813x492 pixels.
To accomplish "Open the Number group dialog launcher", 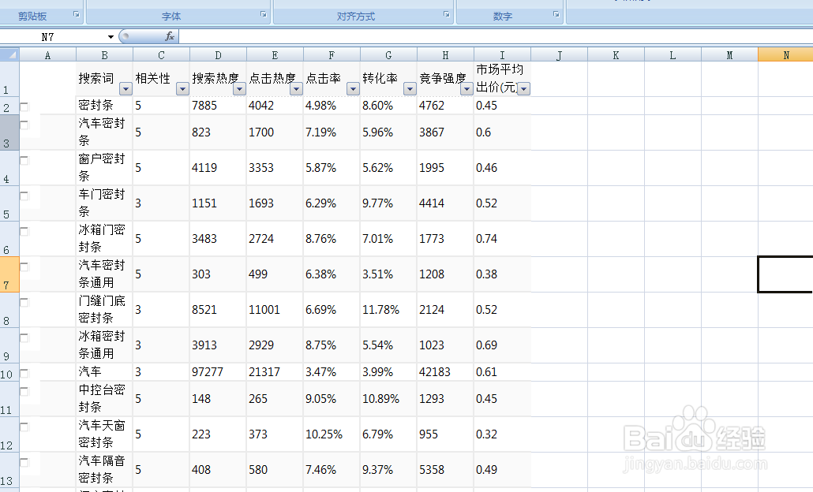I will 556,14.
